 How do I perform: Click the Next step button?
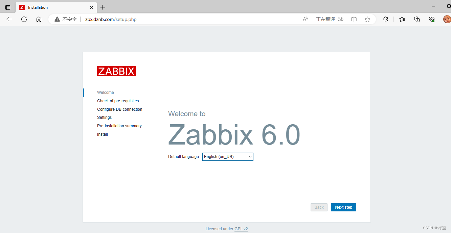(x=343, y=207)
